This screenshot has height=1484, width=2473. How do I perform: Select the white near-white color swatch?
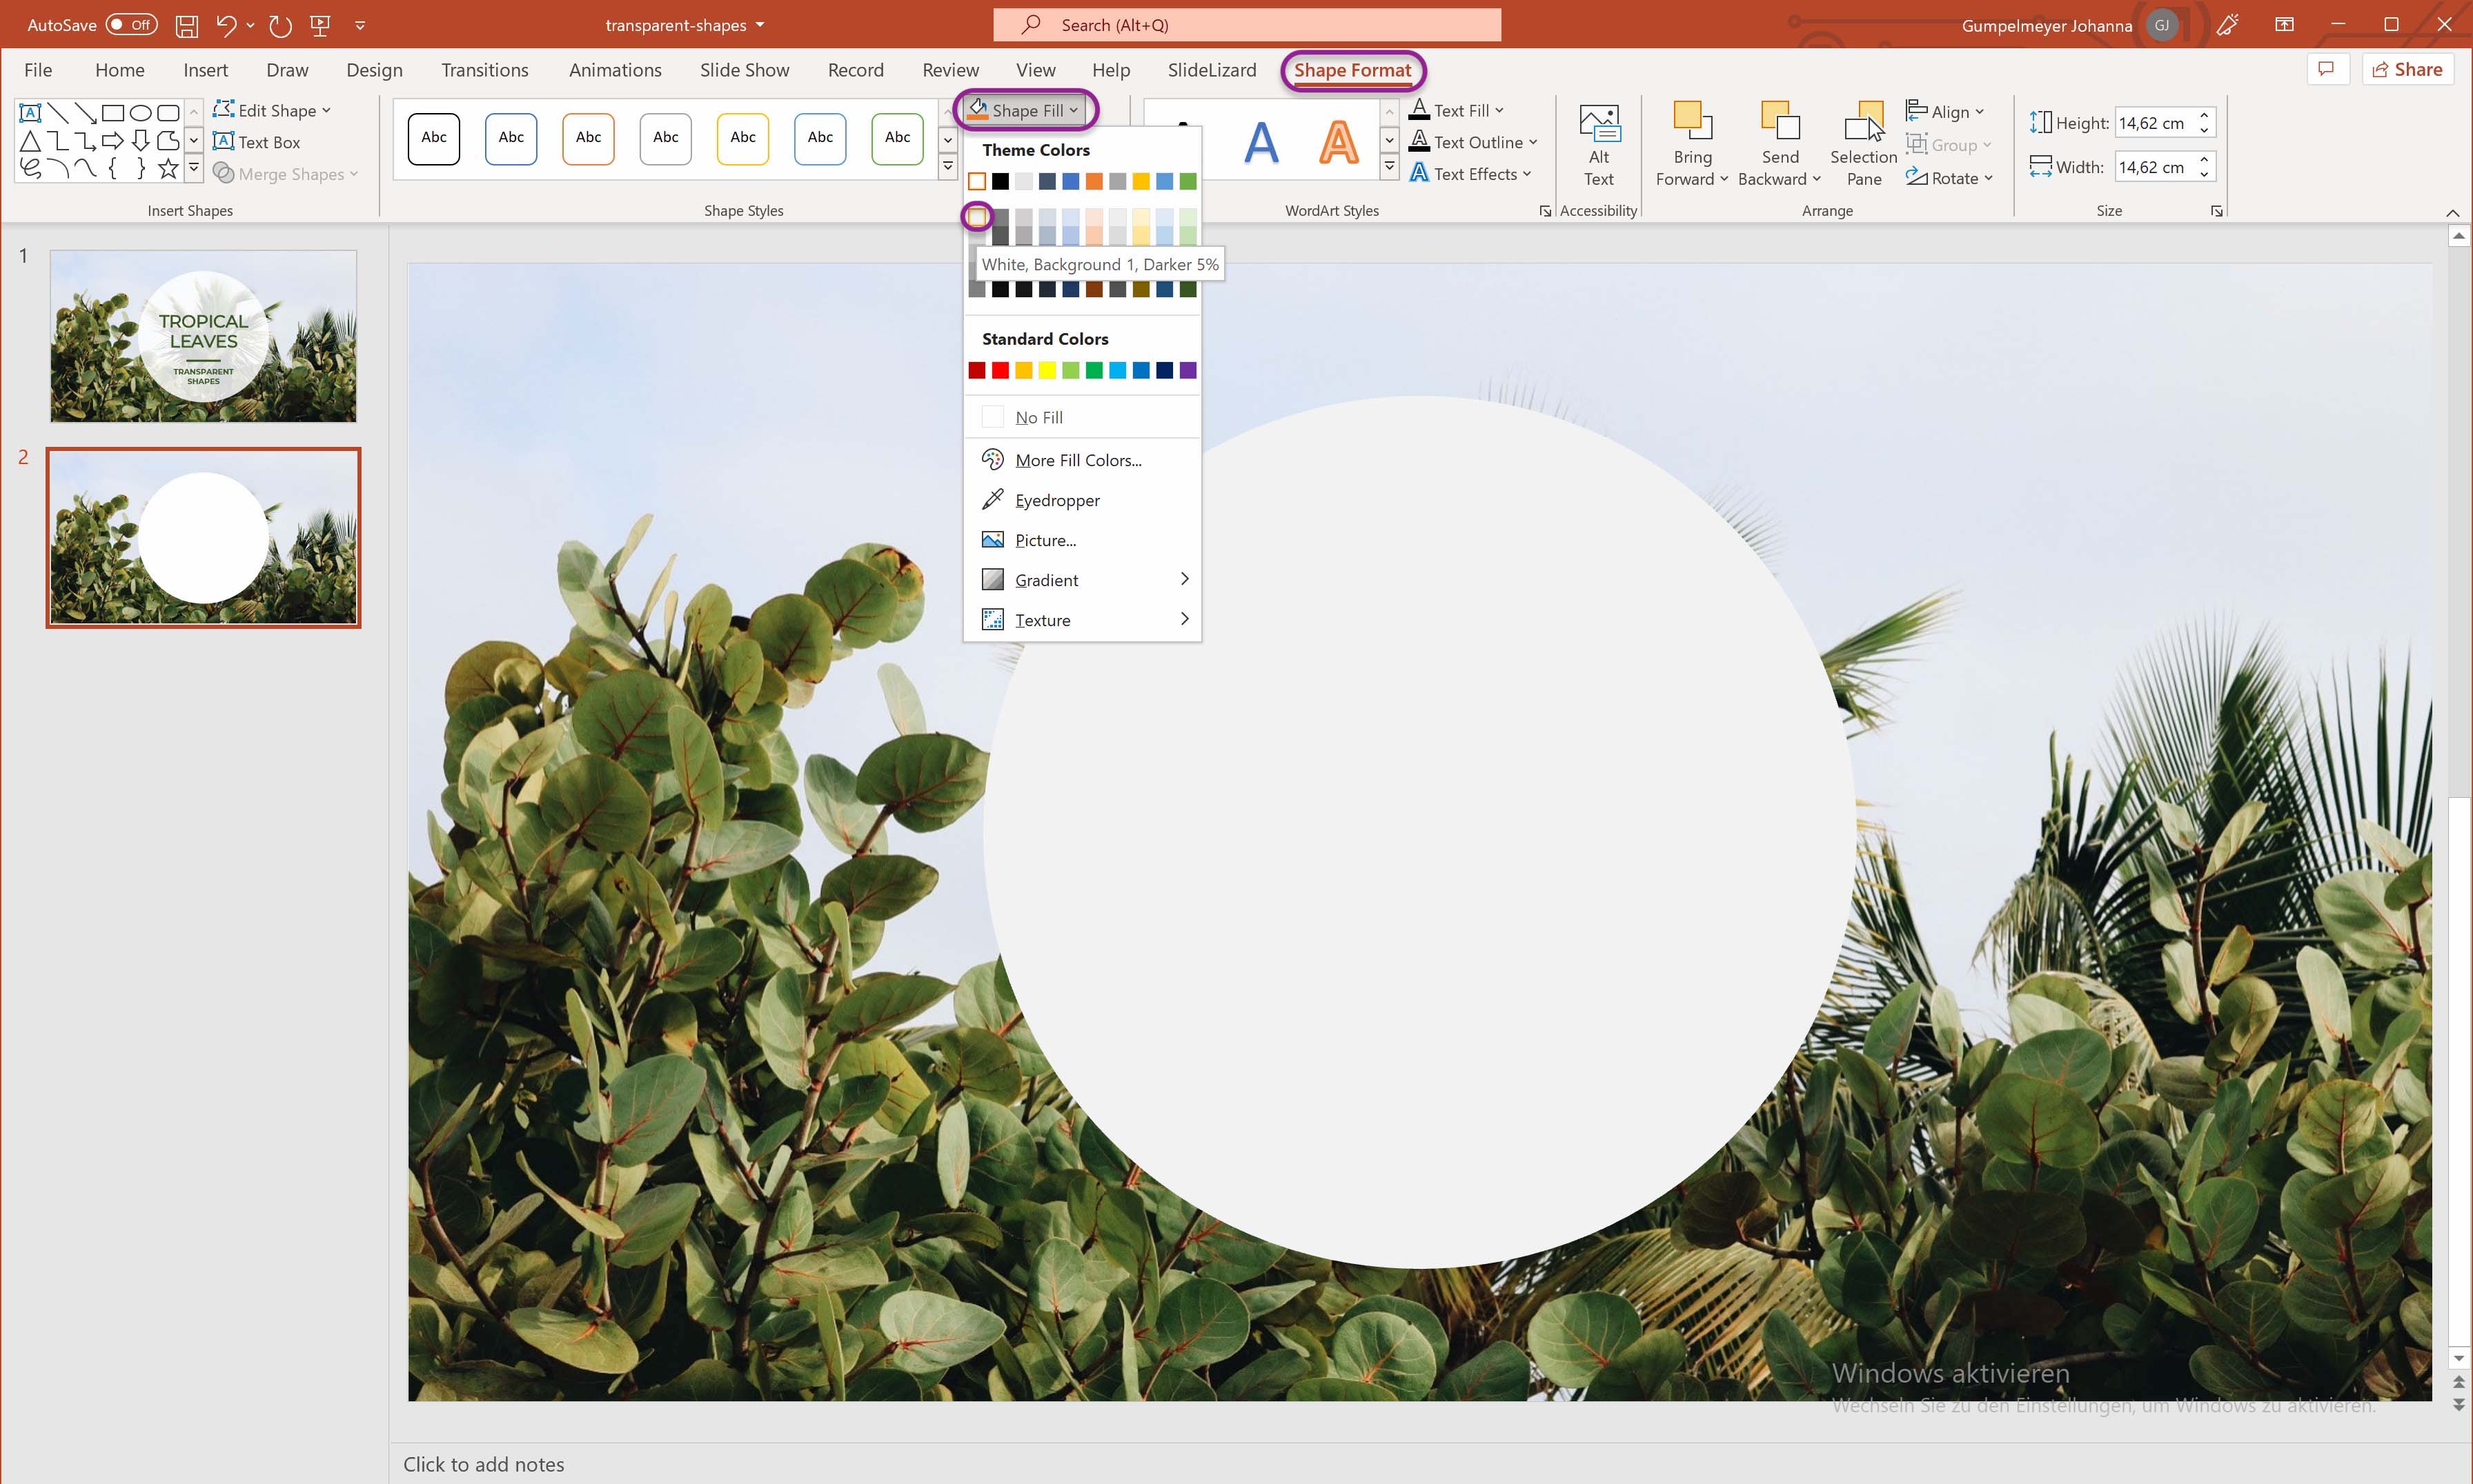point(978,214)
